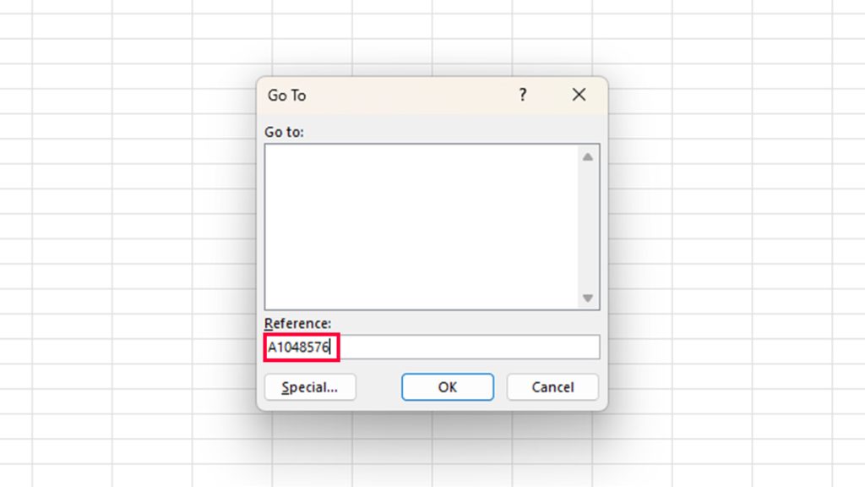This screenshot has width=865, height=487.
Task: Close the Go To dialog with the X
Action: point(578,95)
